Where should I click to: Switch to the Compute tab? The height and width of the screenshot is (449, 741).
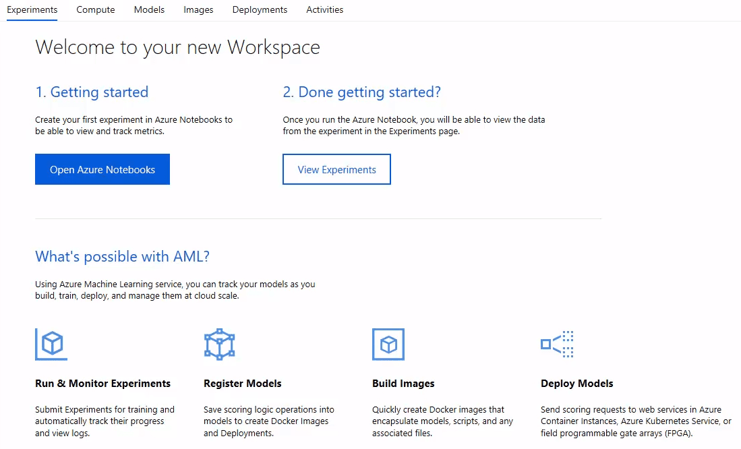pos(96,10)
